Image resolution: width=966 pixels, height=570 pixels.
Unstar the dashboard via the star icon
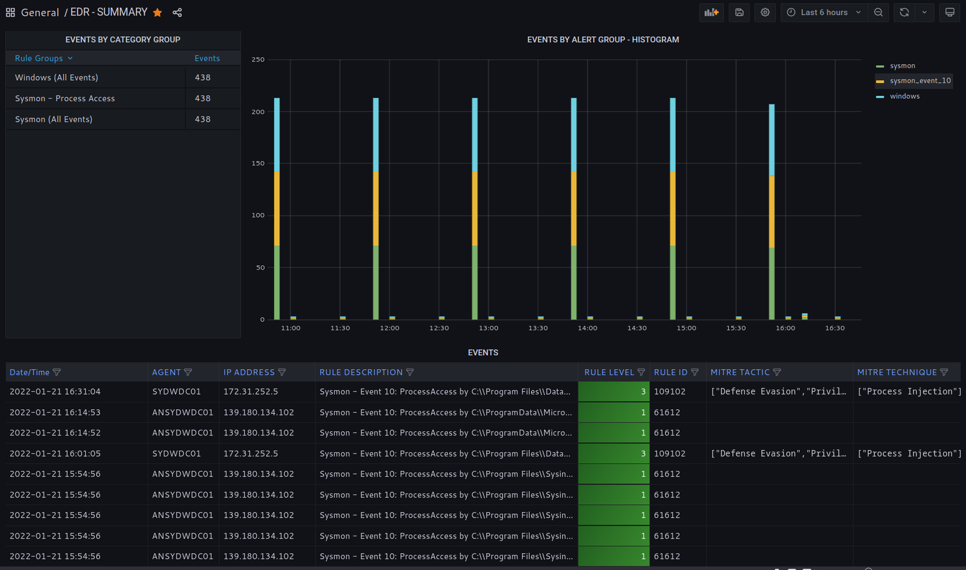click(158, 13)
